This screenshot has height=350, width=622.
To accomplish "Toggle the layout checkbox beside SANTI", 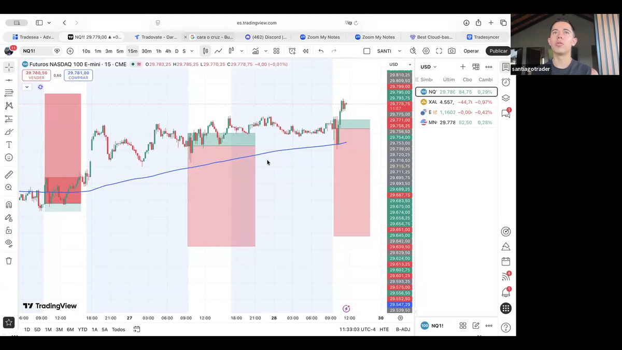I will pyautogui.click(x=367, y=51).
